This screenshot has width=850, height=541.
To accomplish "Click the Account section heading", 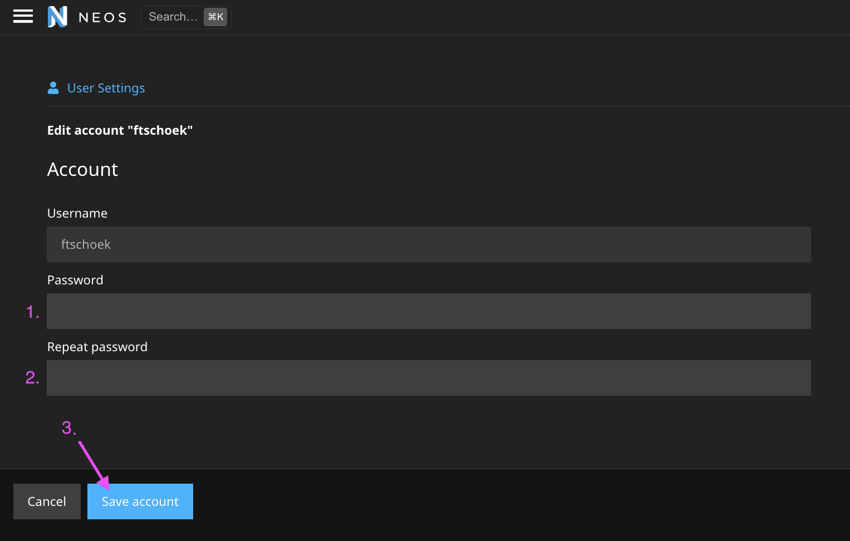I will 82,169.
